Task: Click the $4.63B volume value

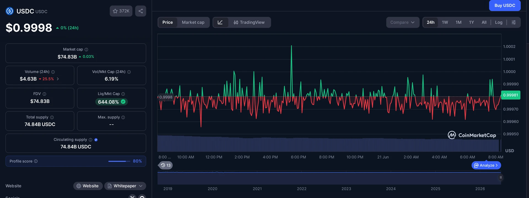Action: click(x=28, y=79)
